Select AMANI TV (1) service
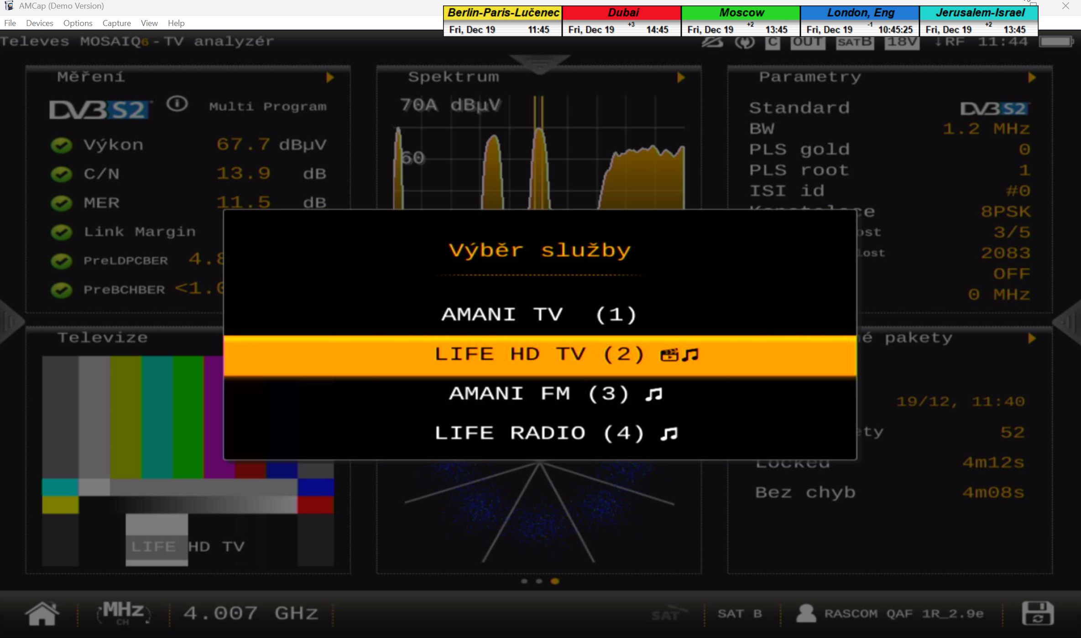 pyautogui.click(x=539, y=315)
